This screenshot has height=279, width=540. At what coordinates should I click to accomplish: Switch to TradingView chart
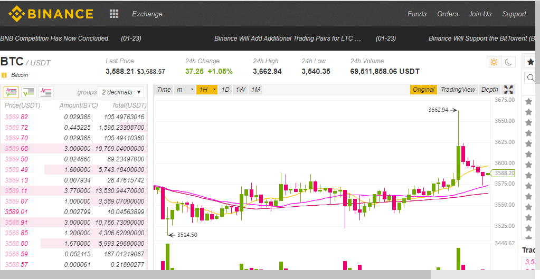458,90
